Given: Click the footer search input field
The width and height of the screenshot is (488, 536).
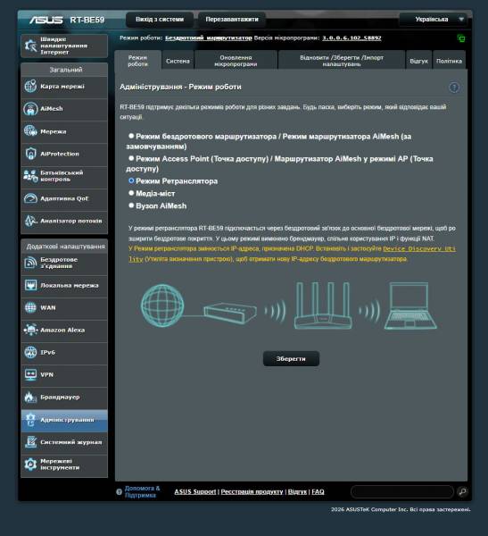Looking at the screenshot, I should tap(402, 491).
